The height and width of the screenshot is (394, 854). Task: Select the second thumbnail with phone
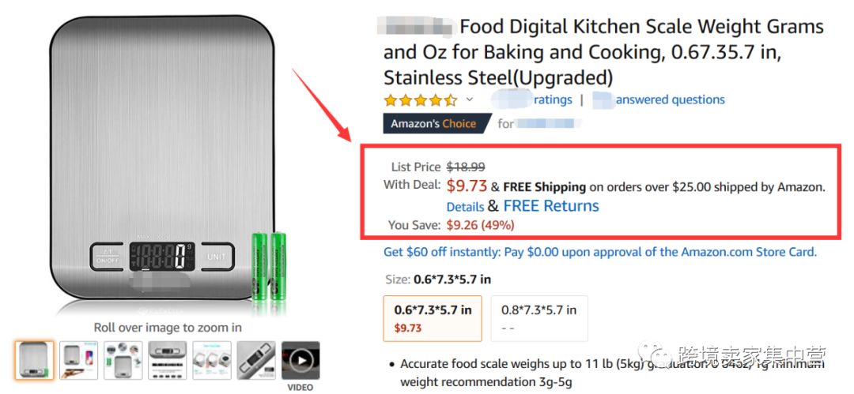[79, 360]
